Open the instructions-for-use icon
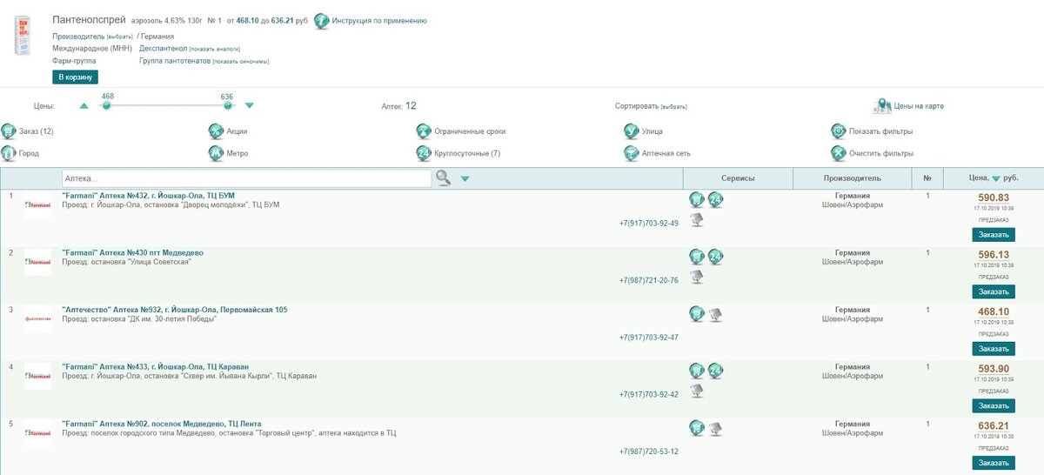Screen dimensions: 1044x475 [x=322, y=20]
